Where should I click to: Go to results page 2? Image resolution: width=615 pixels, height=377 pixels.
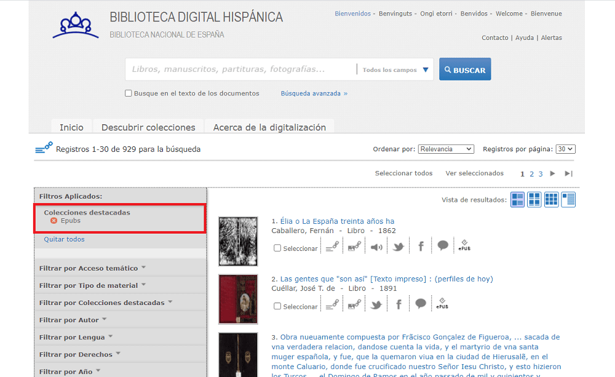tap(532, 174)
